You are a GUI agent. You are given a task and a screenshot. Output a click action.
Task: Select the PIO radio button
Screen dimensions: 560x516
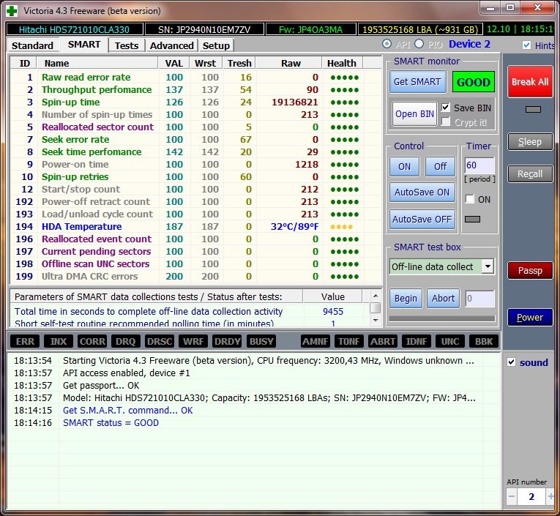[419, 45]
